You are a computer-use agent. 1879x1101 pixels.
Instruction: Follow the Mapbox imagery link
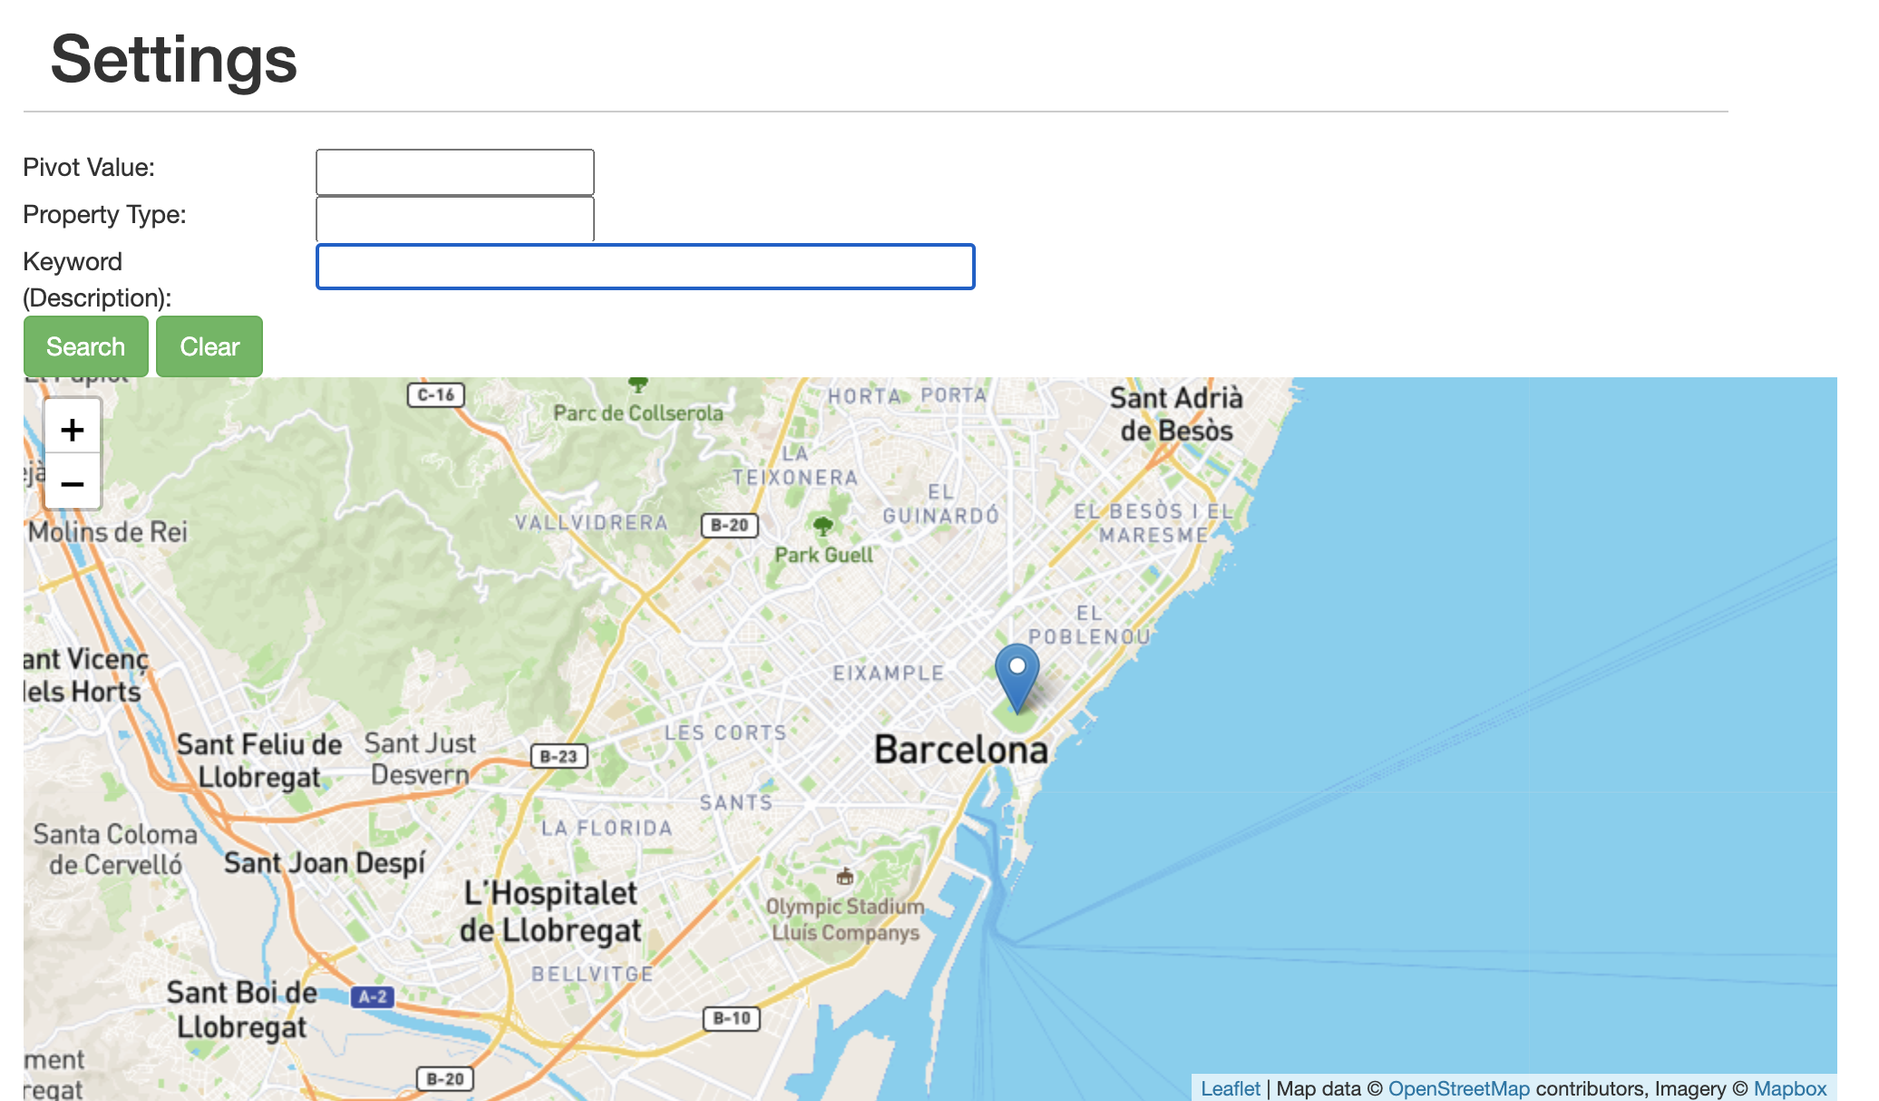[1789, 1088]
